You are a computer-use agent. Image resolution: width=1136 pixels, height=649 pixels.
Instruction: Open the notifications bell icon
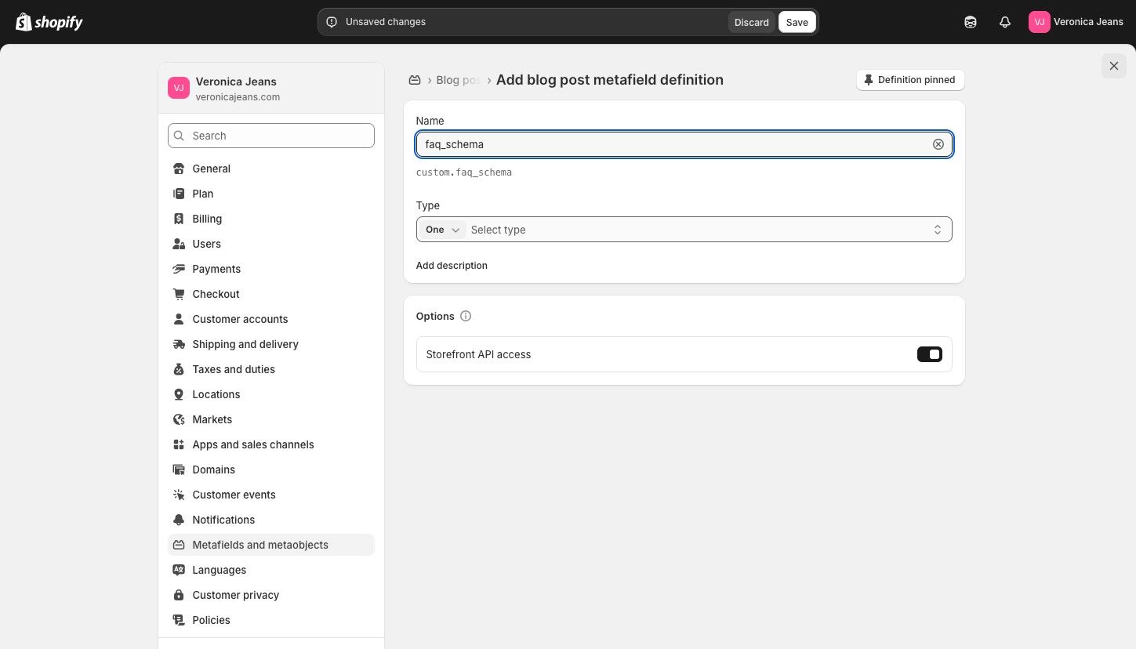1005,22
